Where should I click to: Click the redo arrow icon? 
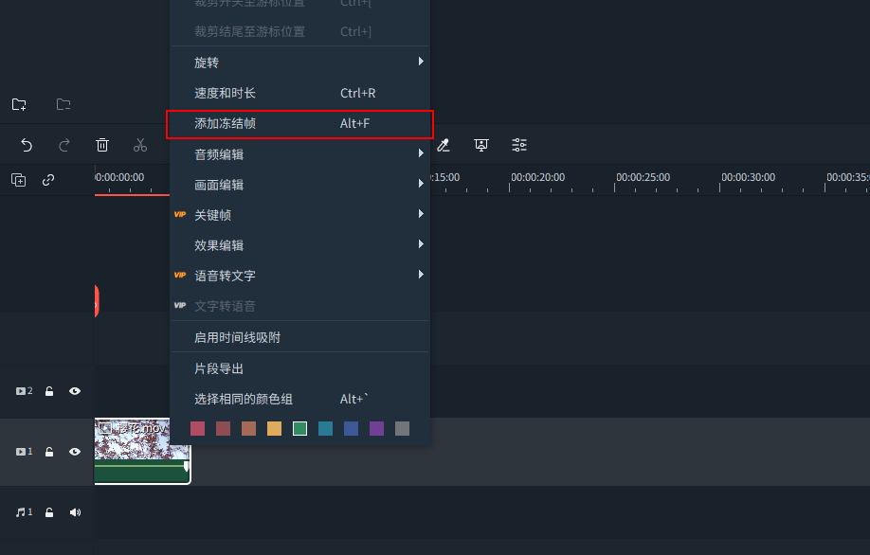[x=64, y=145]
